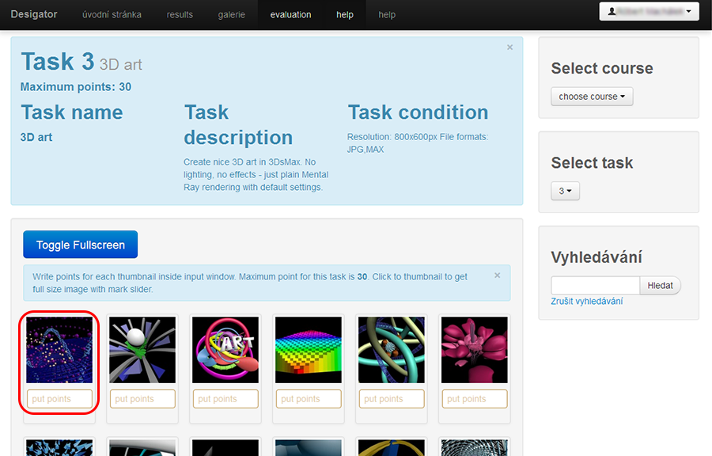The width and height of the screenshot is (712, 456).
Task: Open the rainbow cube block thumbnail
Action: click(x=309, y=350)
